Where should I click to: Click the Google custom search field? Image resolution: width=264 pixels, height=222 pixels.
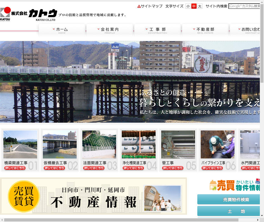245,6
